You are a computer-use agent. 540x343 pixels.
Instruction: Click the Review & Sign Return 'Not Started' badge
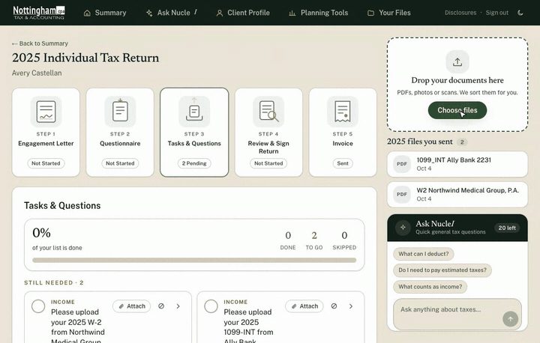268,163
